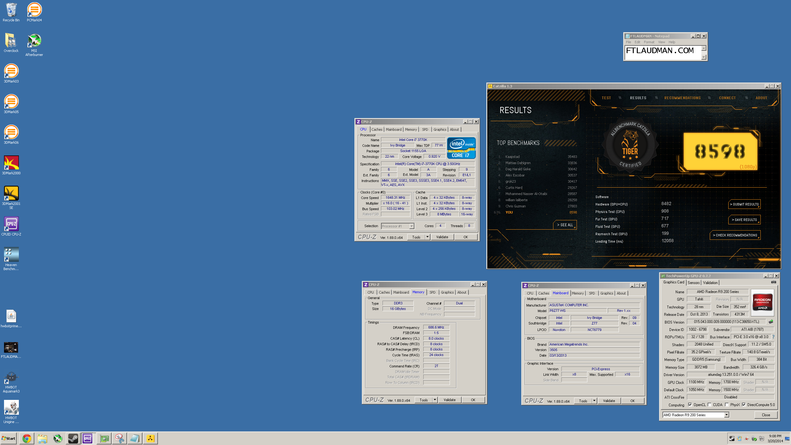Click SAVE RESULTS in Catzilla
Screen dimensions: 791x445
click(744, 220)
